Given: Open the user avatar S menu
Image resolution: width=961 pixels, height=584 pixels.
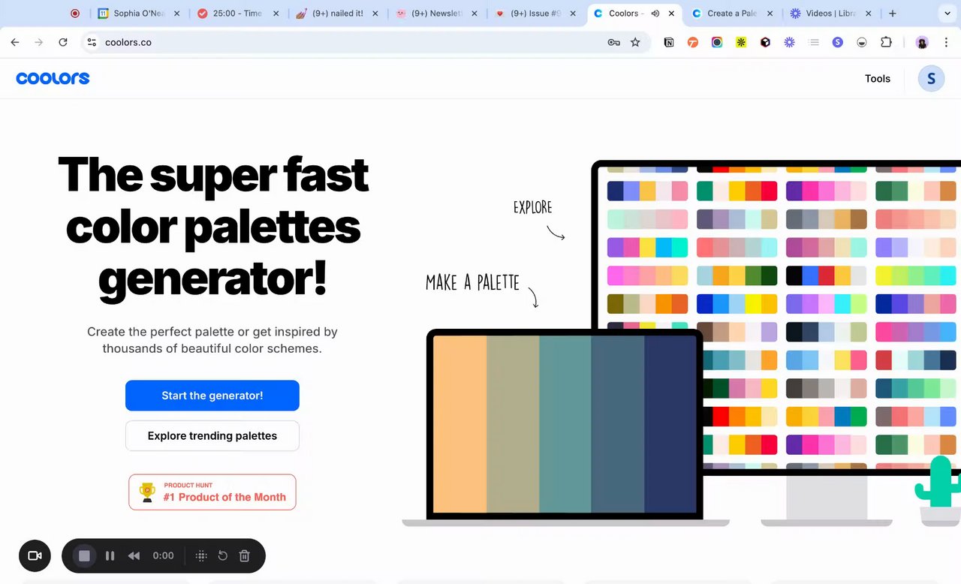Looking at the screenshot, I should pyautogui.click(x=931, y=78).
